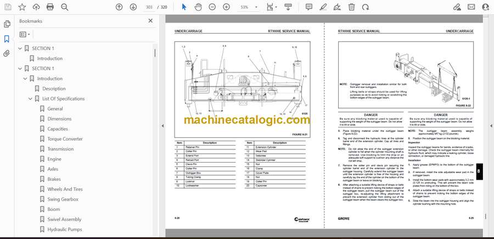Upload file to cloud icon

36,7
